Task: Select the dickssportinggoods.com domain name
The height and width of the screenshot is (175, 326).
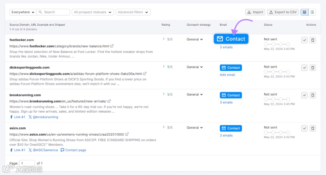Action: tap(30, 67)
